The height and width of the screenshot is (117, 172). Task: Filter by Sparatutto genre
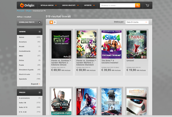pos(30,79)
